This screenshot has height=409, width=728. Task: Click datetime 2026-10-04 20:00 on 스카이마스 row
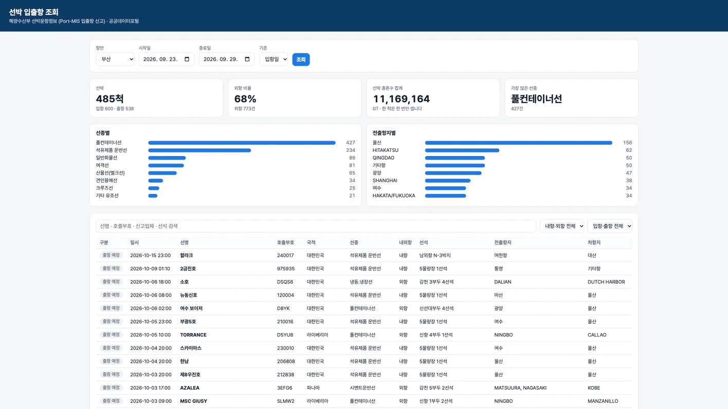[x=151, y=348]
